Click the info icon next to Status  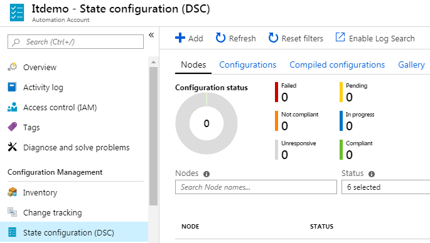click(x=372, y=174)
